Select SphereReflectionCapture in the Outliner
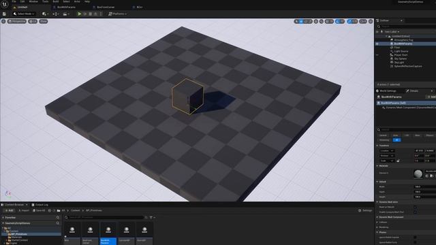This screenshot has width=436, height=245. tap(408, 66)
